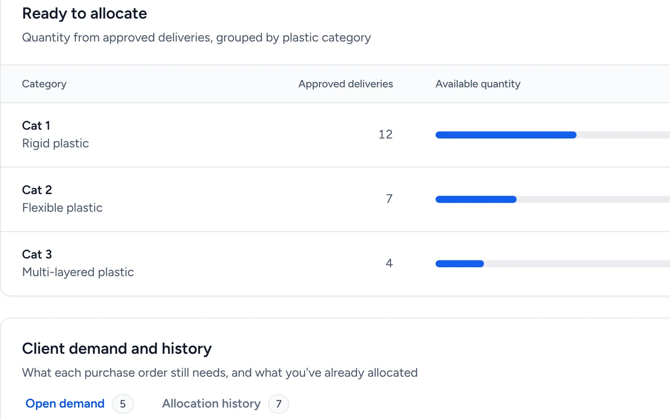Click the 'What each purchase order still needs' description

pyautogui.click(x=220, y=373)
